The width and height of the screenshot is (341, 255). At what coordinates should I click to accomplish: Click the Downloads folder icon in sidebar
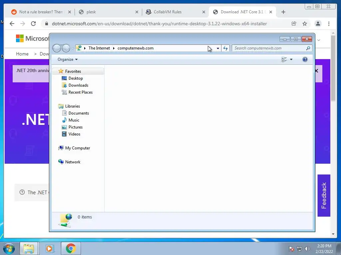64,85
